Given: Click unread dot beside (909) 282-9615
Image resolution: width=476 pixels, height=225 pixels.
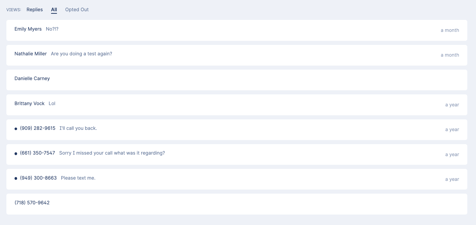Looking at the screenshot, I should point(16,129).
